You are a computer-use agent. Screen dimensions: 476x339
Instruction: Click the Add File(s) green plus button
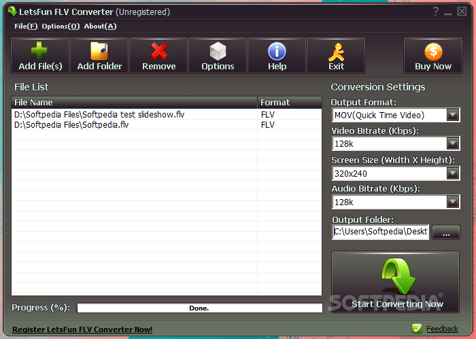coord(40,56)
